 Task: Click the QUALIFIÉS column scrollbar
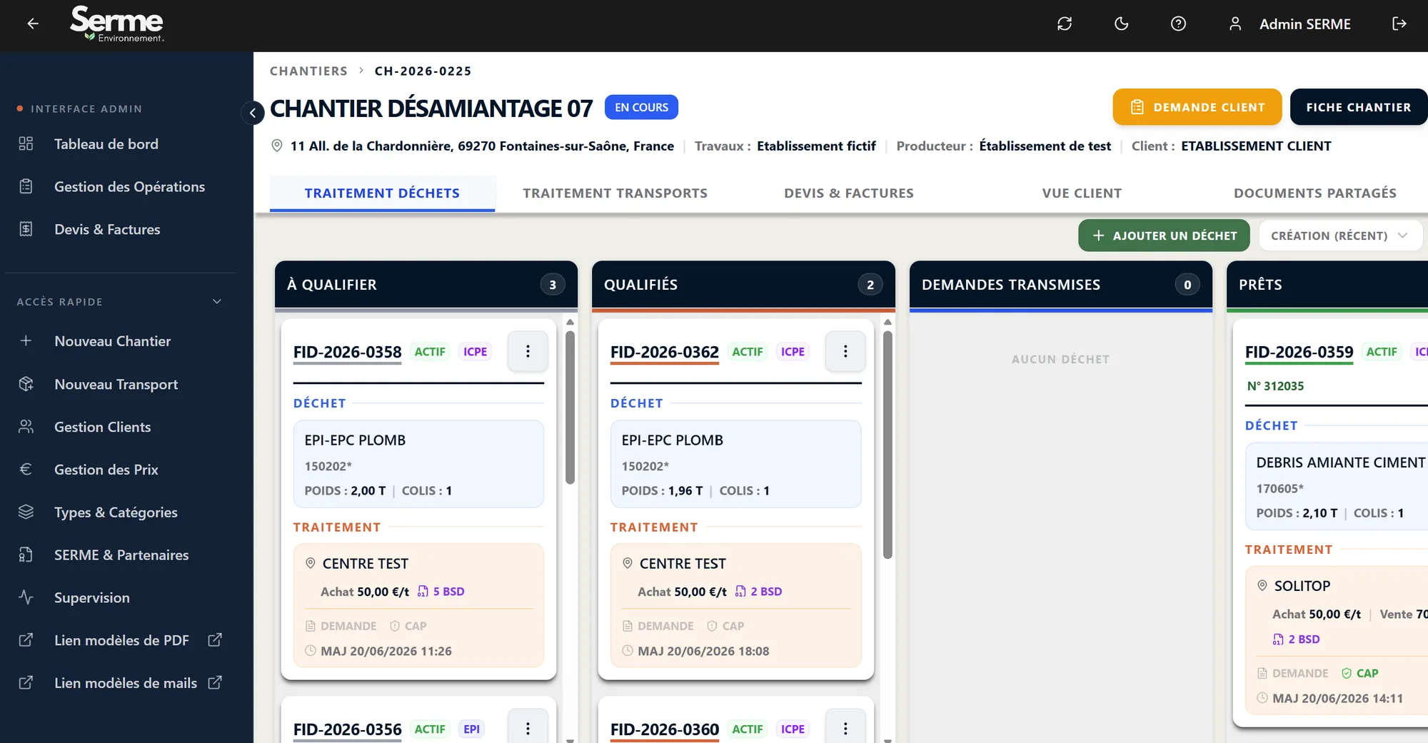pos(888,444)
